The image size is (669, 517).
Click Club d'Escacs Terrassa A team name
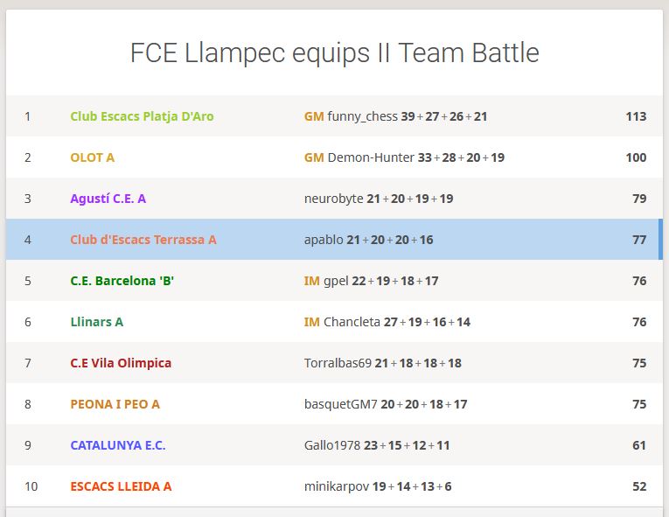(143, 240)
